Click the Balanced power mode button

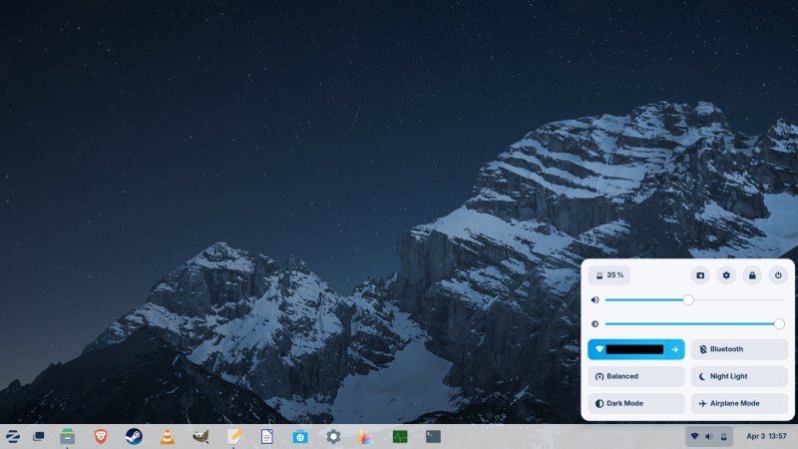(635, 376)
